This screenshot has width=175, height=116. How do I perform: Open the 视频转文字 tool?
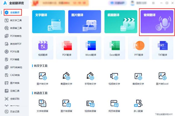tap(114, 78)
